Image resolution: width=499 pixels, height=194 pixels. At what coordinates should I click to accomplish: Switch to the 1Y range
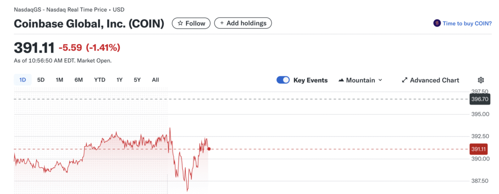(119, 80)
